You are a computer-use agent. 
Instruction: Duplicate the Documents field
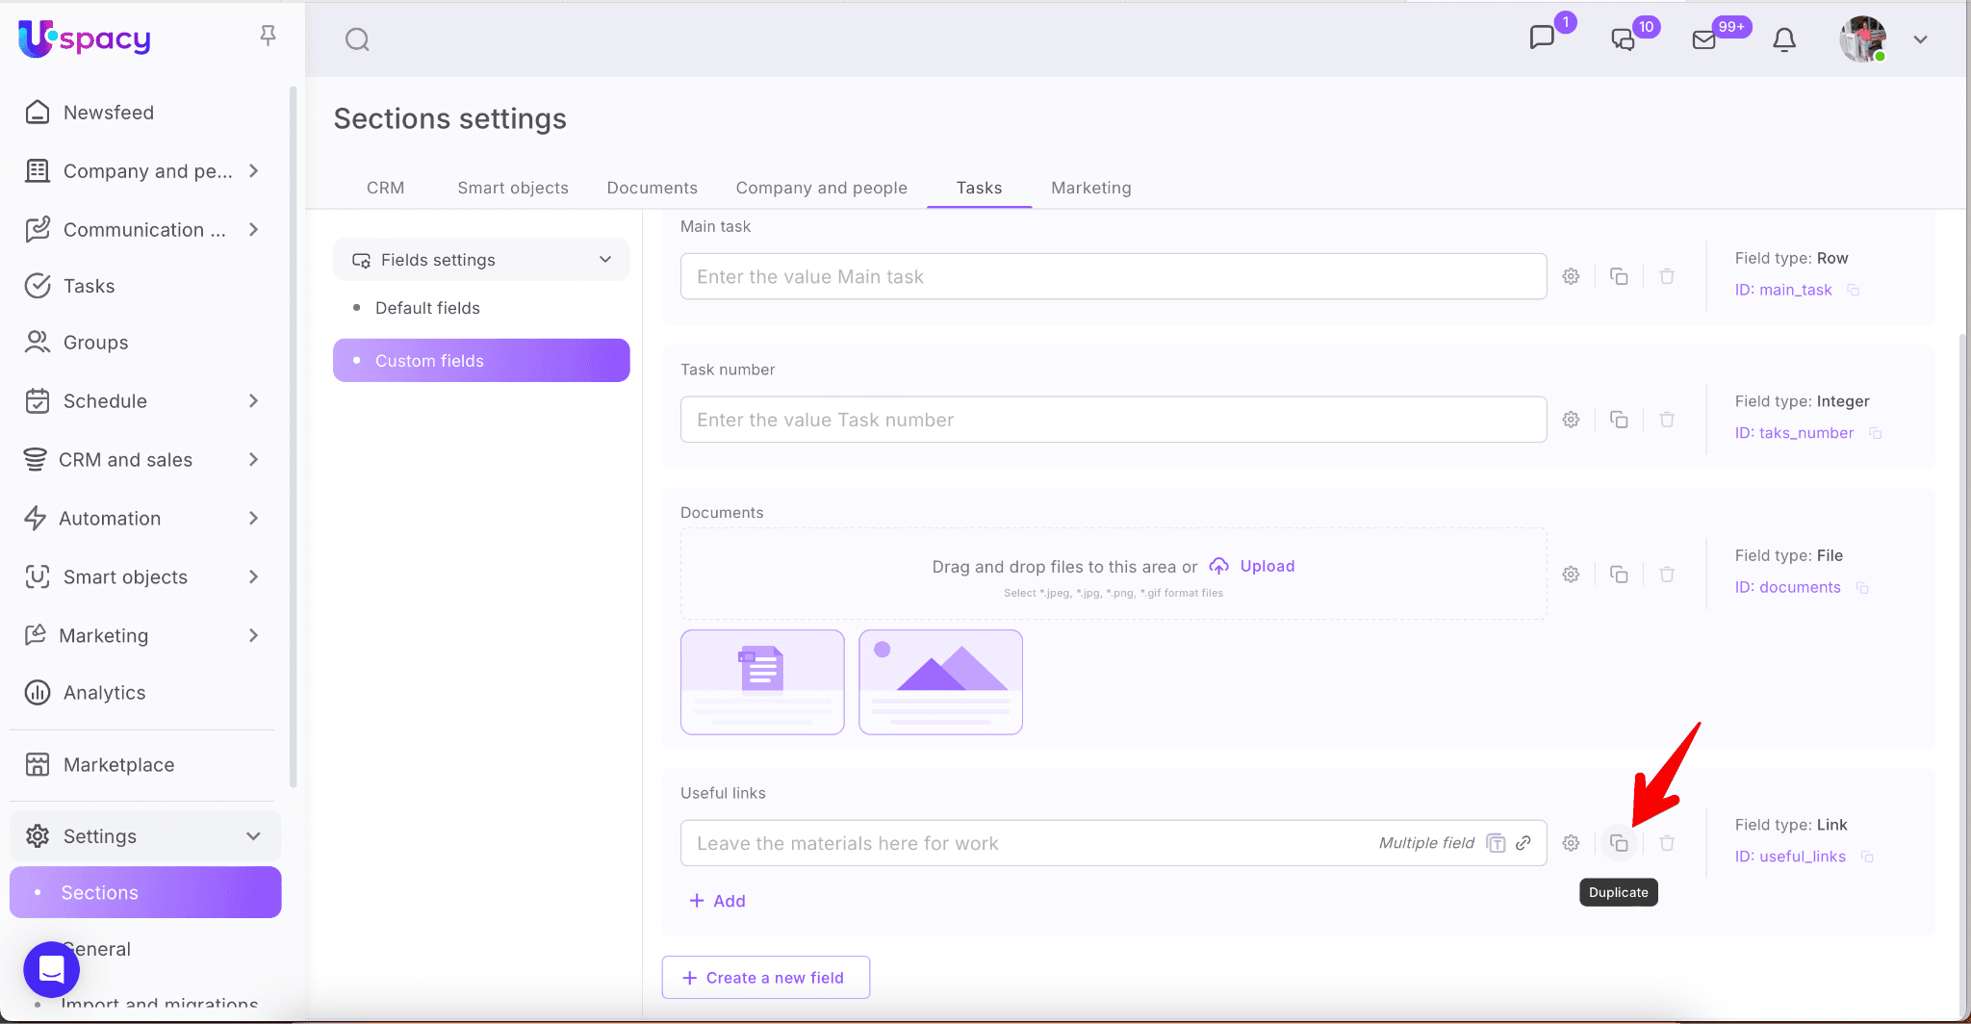pyautogui.click(x=1619, y=575)
